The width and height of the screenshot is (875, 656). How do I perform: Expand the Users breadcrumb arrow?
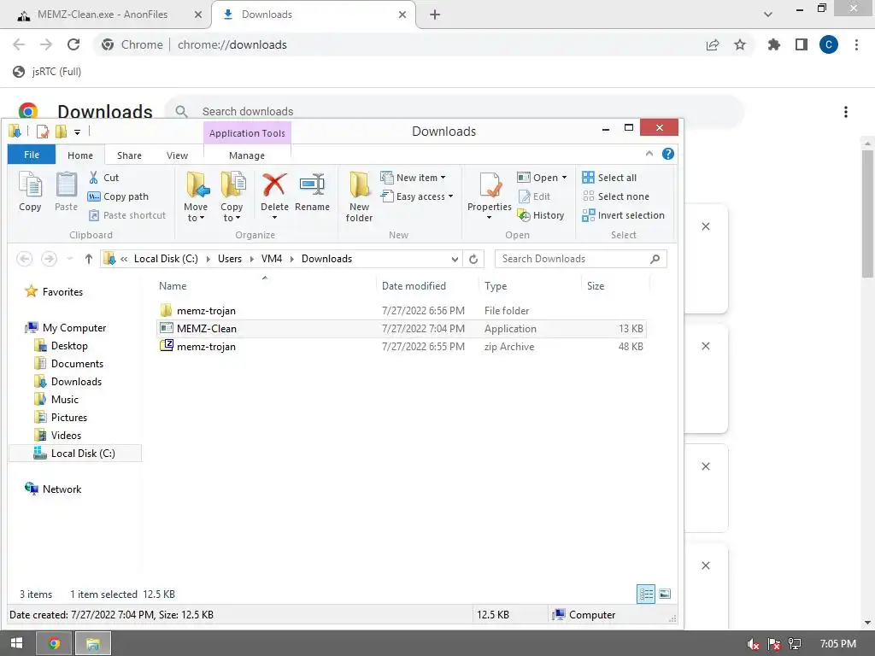252,259
